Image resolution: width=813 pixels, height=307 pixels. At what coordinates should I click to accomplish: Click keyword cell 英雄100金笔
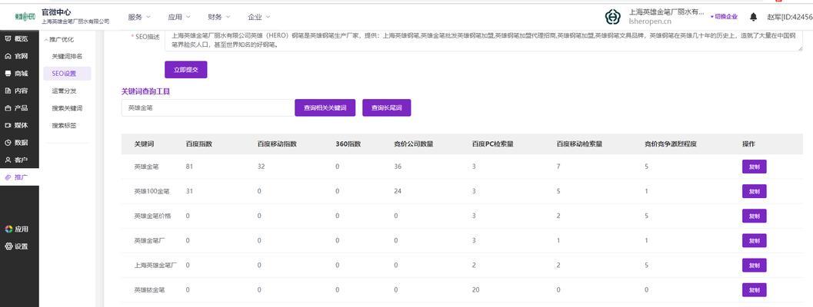click(152, 191)
